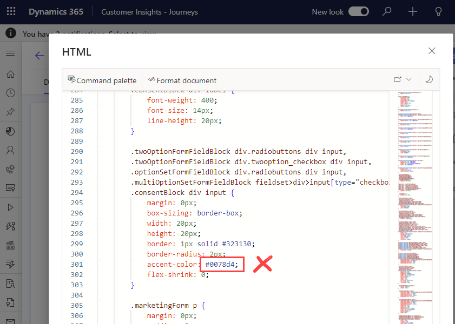Screen dimensions: 455x324
Task: Open the Microsoft 365 app launcher waffle icon
Action: pyautogui.click(x=11, y=11)
